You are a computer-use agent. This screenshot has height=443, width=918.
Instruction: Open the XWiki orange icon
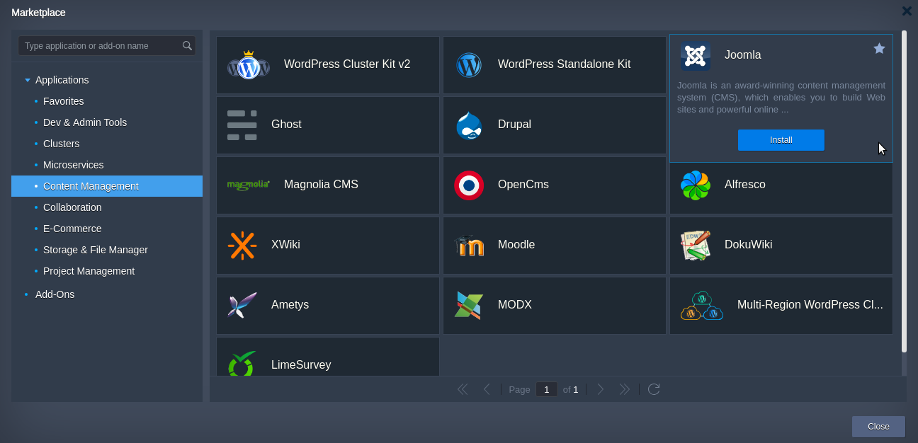(242, 246)
